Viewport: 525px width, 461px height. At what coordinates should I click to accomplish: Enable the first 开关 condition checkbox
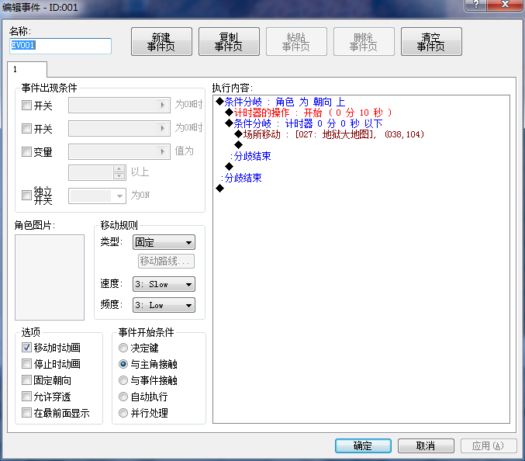pos(26,106)
